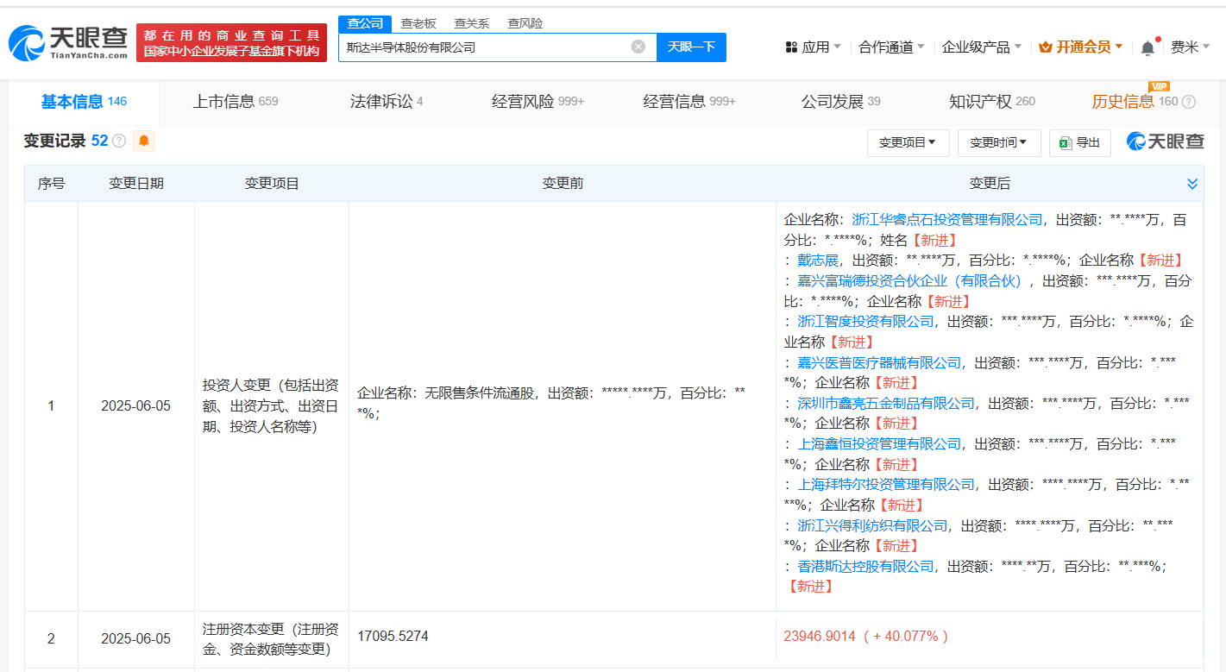Open 香港斯达控股有限公司 link
The image size is (1226, 672).
(x=865, y=567)
